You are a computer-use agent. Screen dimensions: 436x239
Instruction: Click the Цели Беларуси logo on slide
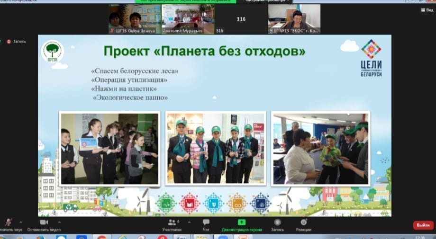(371, 58)
